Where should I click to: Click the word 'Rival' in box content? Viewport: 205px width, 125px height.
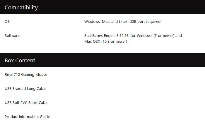(8, 75)
